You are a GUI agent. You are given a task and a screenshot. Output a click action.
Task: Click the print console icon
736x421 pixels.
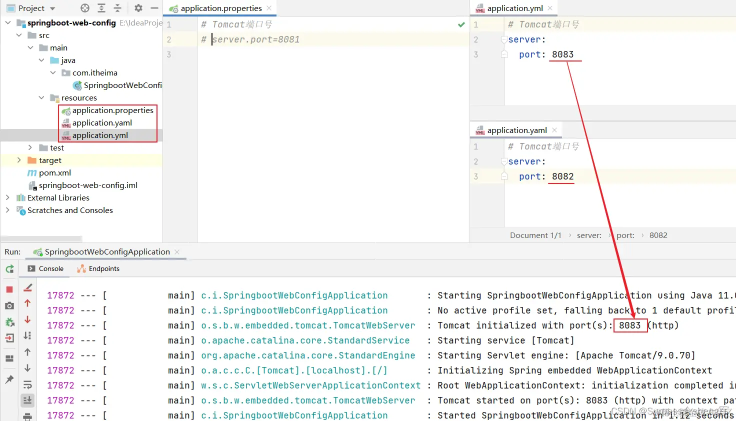tap(27, 416)
